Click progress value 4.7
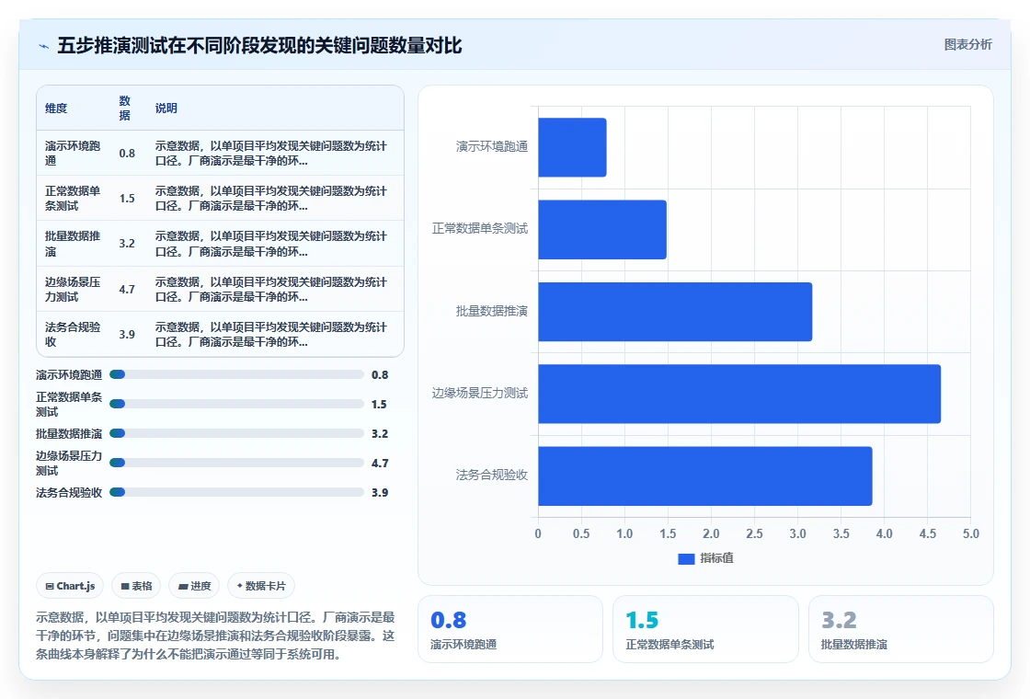The width and height of the screenshot is (1030, 699). pyautogui.click(x=380, y=464)
